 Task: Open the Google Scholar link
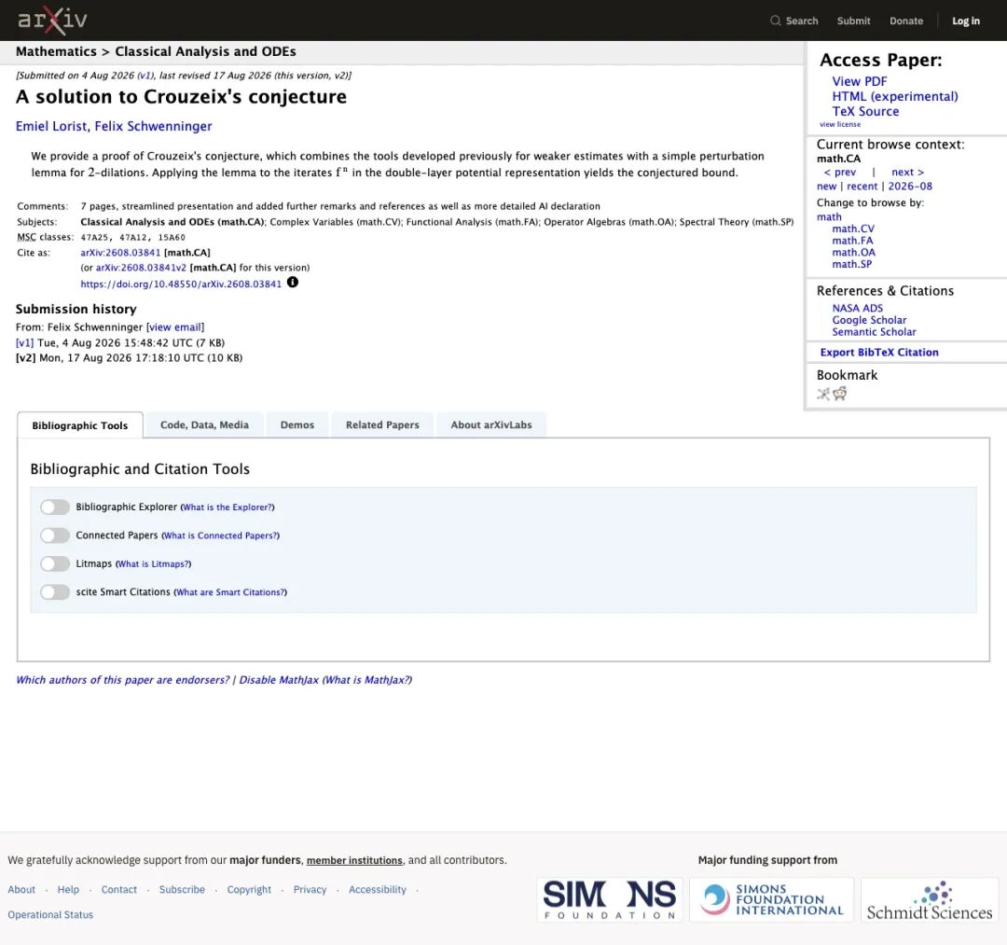869,320
